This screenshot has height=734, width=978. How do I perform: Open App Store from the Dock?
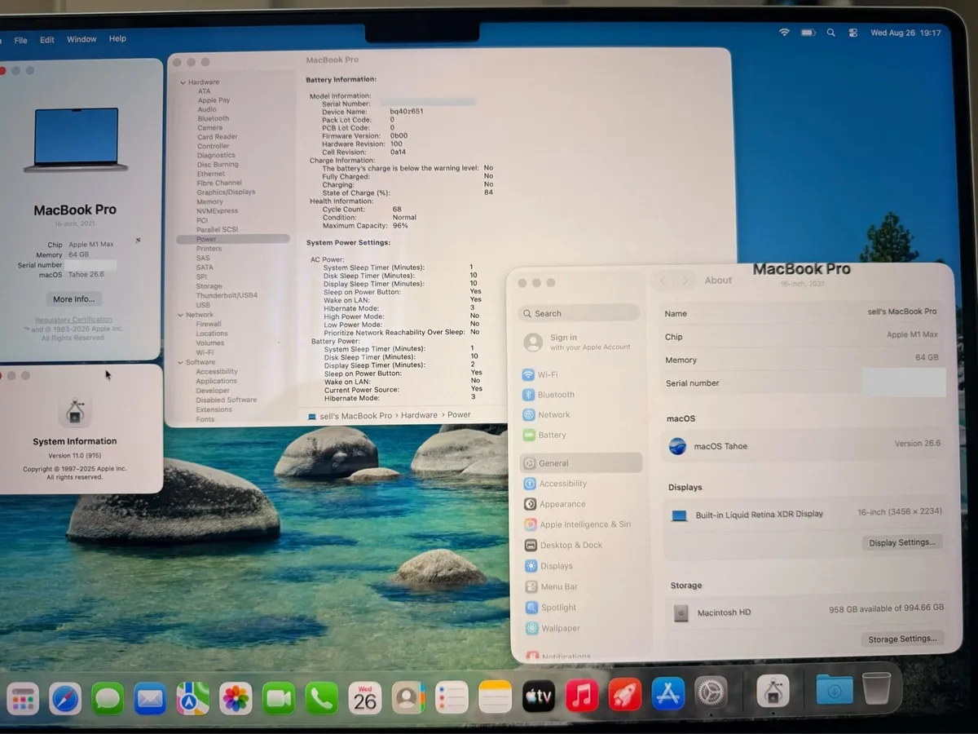coord(667,694)
